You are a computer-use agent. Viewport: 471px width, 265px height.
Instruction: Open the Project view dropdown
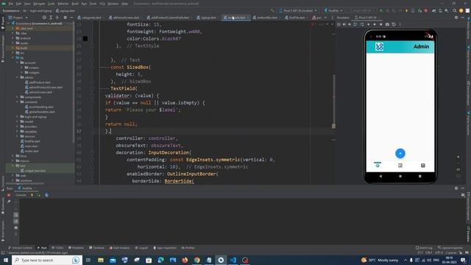(x=18, y=18)
